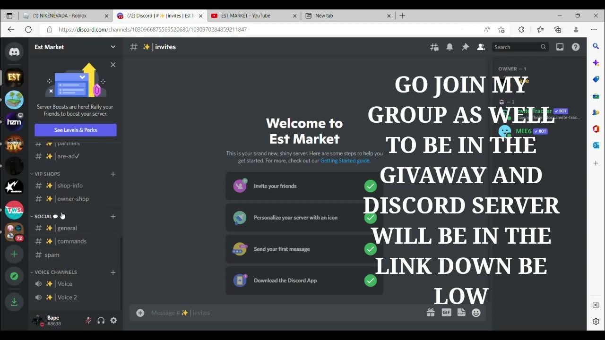
Task: Click See Levels & Perks button
Action: pyautogui.click(x=76, y=130)
